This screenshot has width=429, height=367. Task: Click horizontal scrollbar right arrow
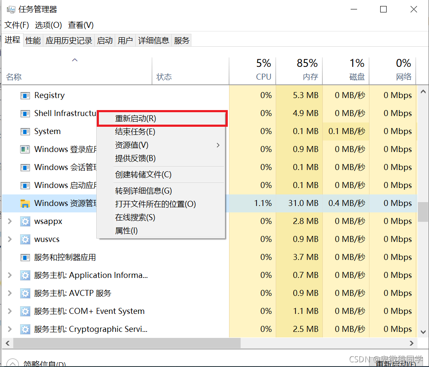(x=411, y=343)
